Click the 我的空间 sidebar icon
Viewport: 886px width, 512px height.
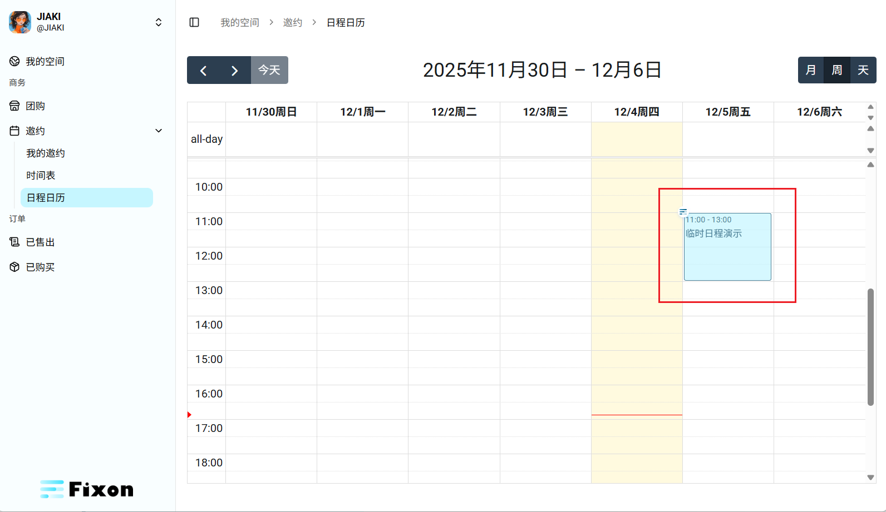pyautogui.click(x=14, y=61)
